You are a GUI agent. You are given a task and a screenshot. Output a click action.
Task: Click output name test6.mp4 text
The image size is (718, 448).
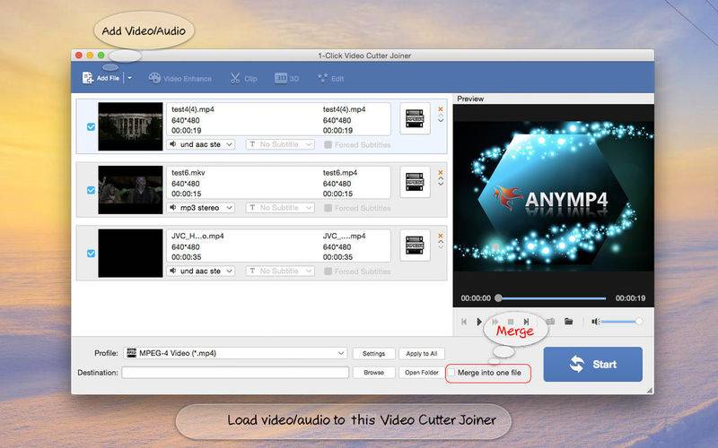tap(340, 172)
